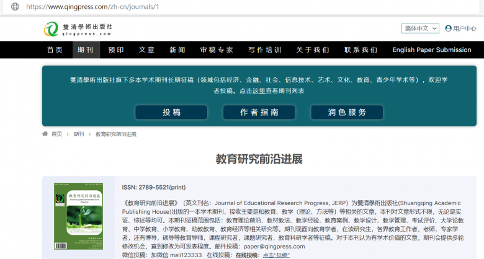Open the 审稿专家 menu item
Screen dimensions: 484x259
tap(217, 50)
